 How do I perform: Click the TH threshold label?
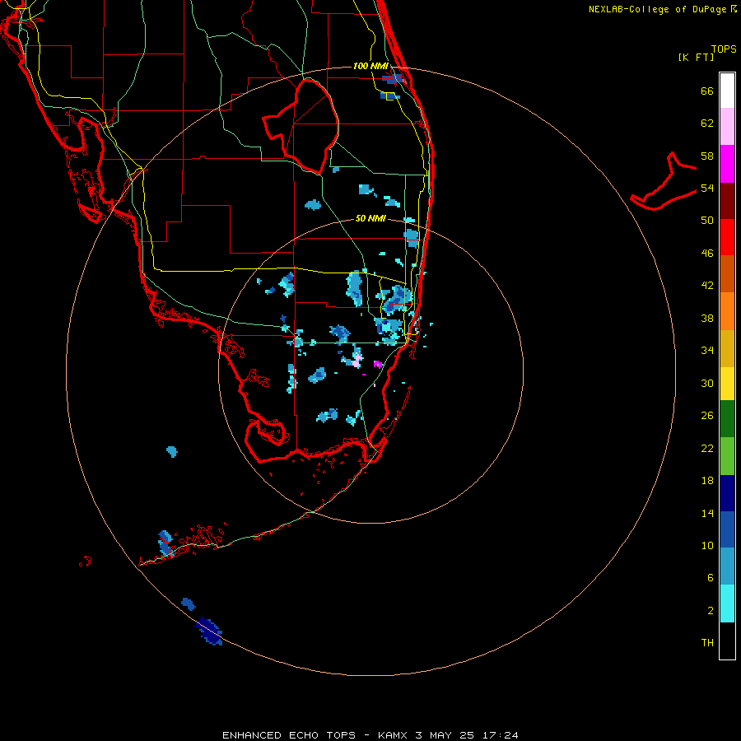click(707, 643)
